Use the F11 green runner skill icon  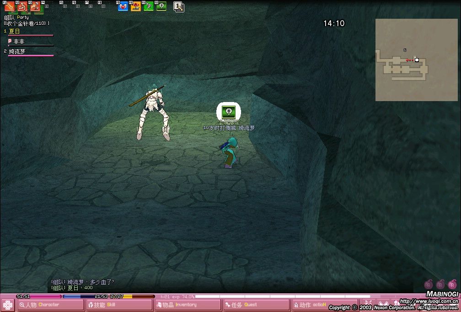coord(149,6)
